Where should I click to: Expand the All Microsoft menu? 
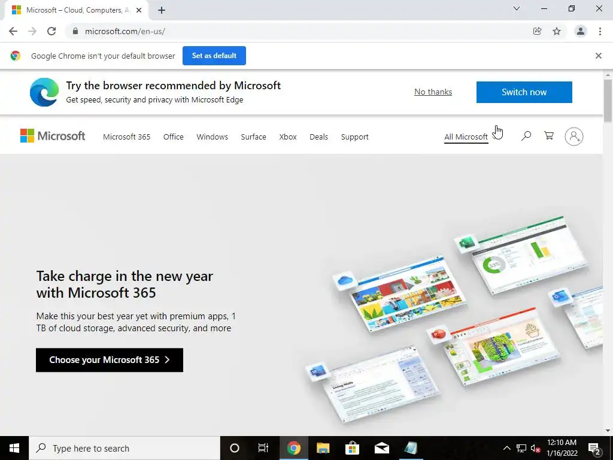tap(466, 137)
